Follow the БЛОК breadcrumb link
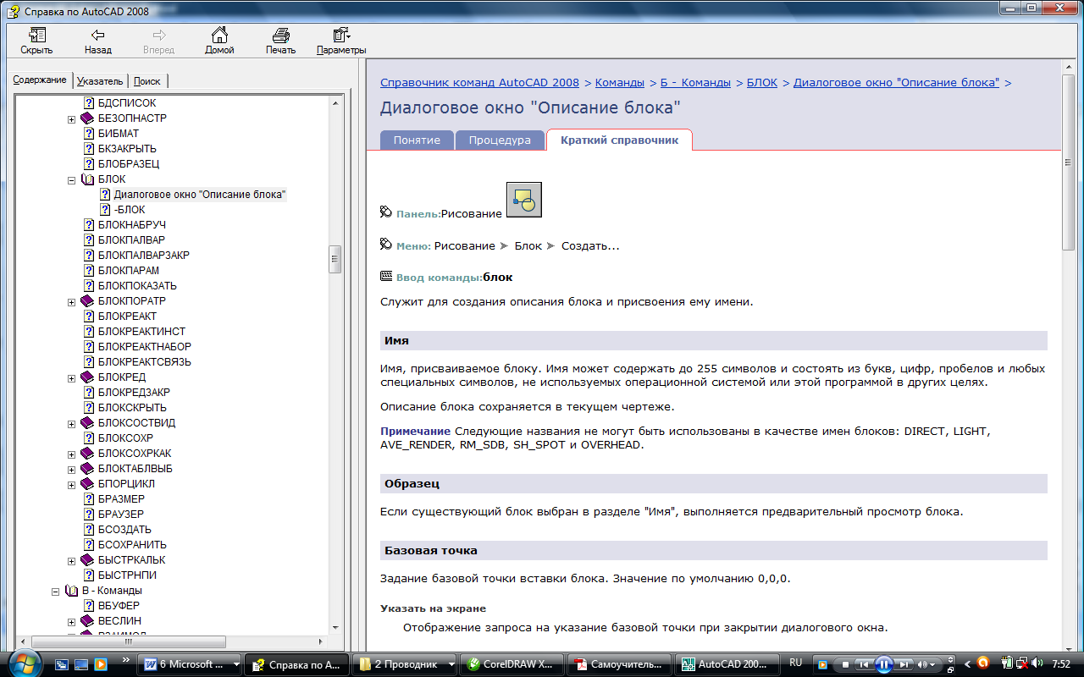Viewport: 1084px width, 677px height. (762, 83)
